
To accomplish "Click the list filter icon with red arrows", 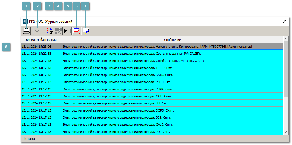I will [x=77, y=31].
